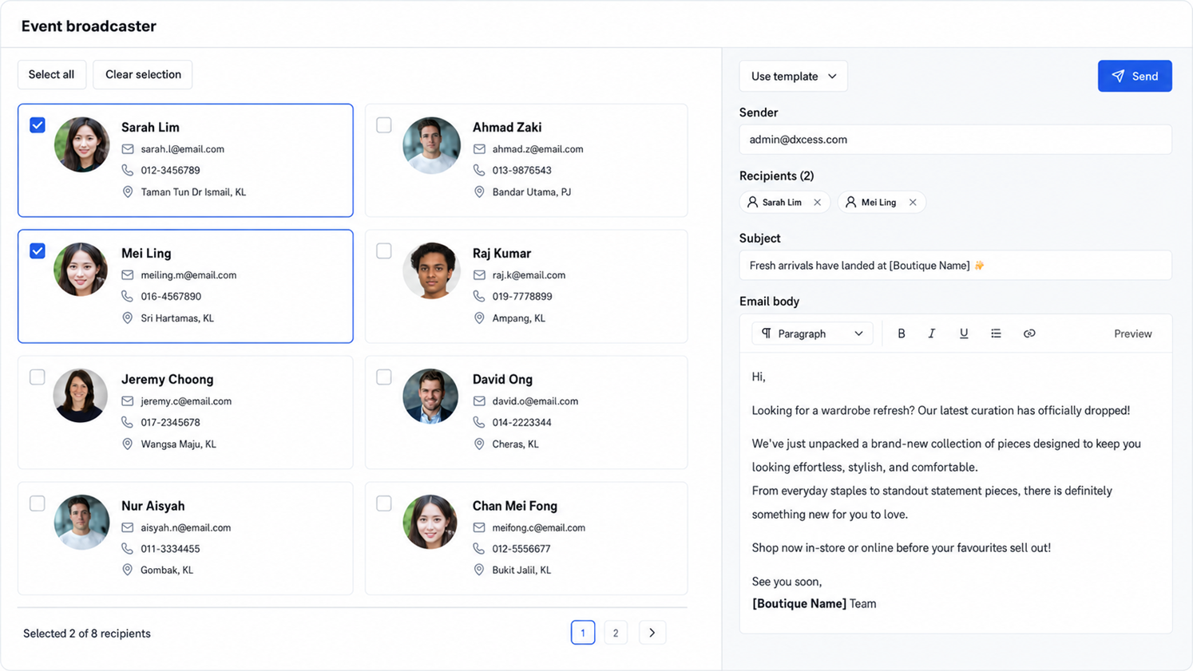Go to the next page of recipients
This screenshot has width=1193, height=671.
[x=652, y=633]
